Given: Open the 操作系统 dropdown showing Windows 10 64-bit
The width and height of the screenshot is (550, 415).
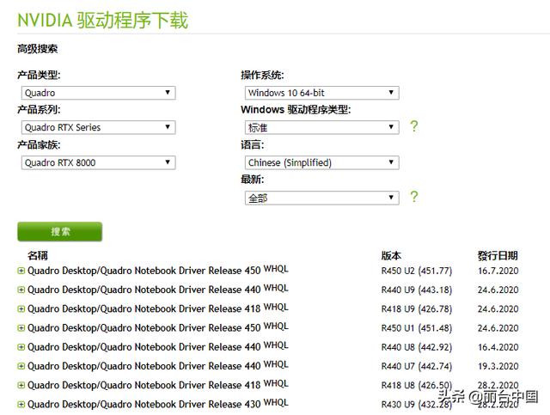Looking at the screenshot, I should click(321, 93).
